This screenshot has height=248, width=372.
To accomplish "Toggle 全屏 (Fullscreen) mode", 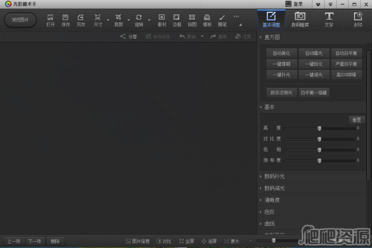I will point(186,241).
